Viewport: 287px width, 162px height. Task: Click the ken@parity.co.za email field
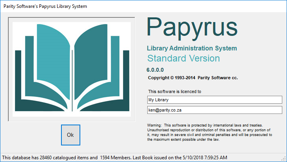215,110
